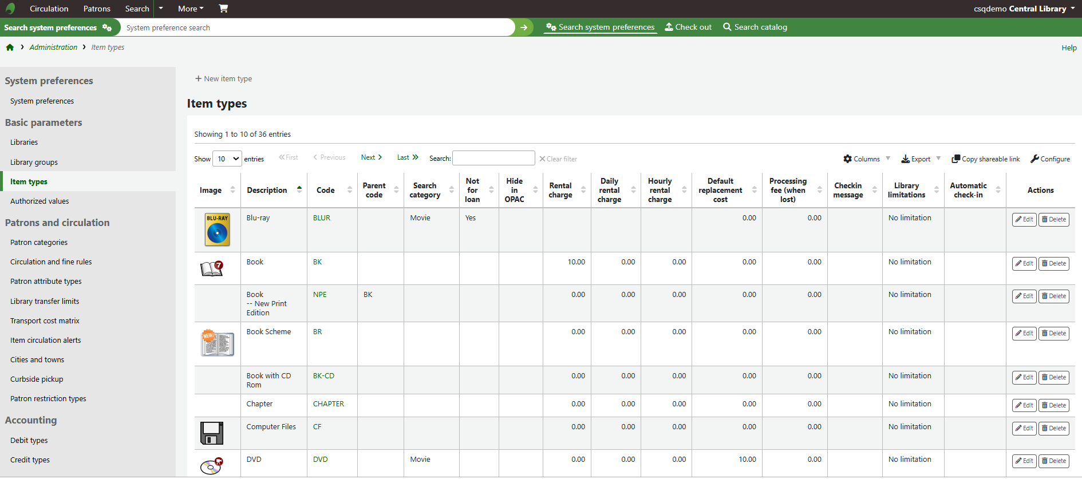Click the Book Scheme image icon
This screenshot has height=479, width=1082.
coord(218,343)
